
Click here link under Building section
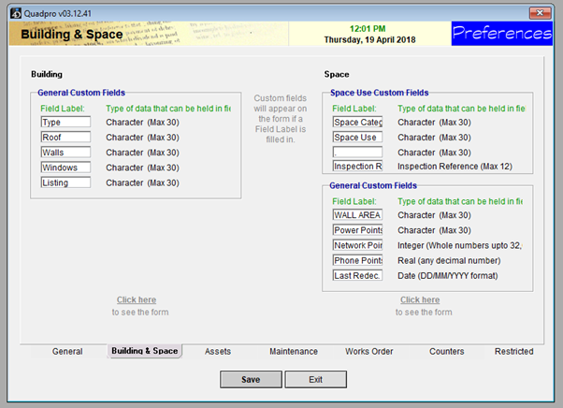point(137,299)
